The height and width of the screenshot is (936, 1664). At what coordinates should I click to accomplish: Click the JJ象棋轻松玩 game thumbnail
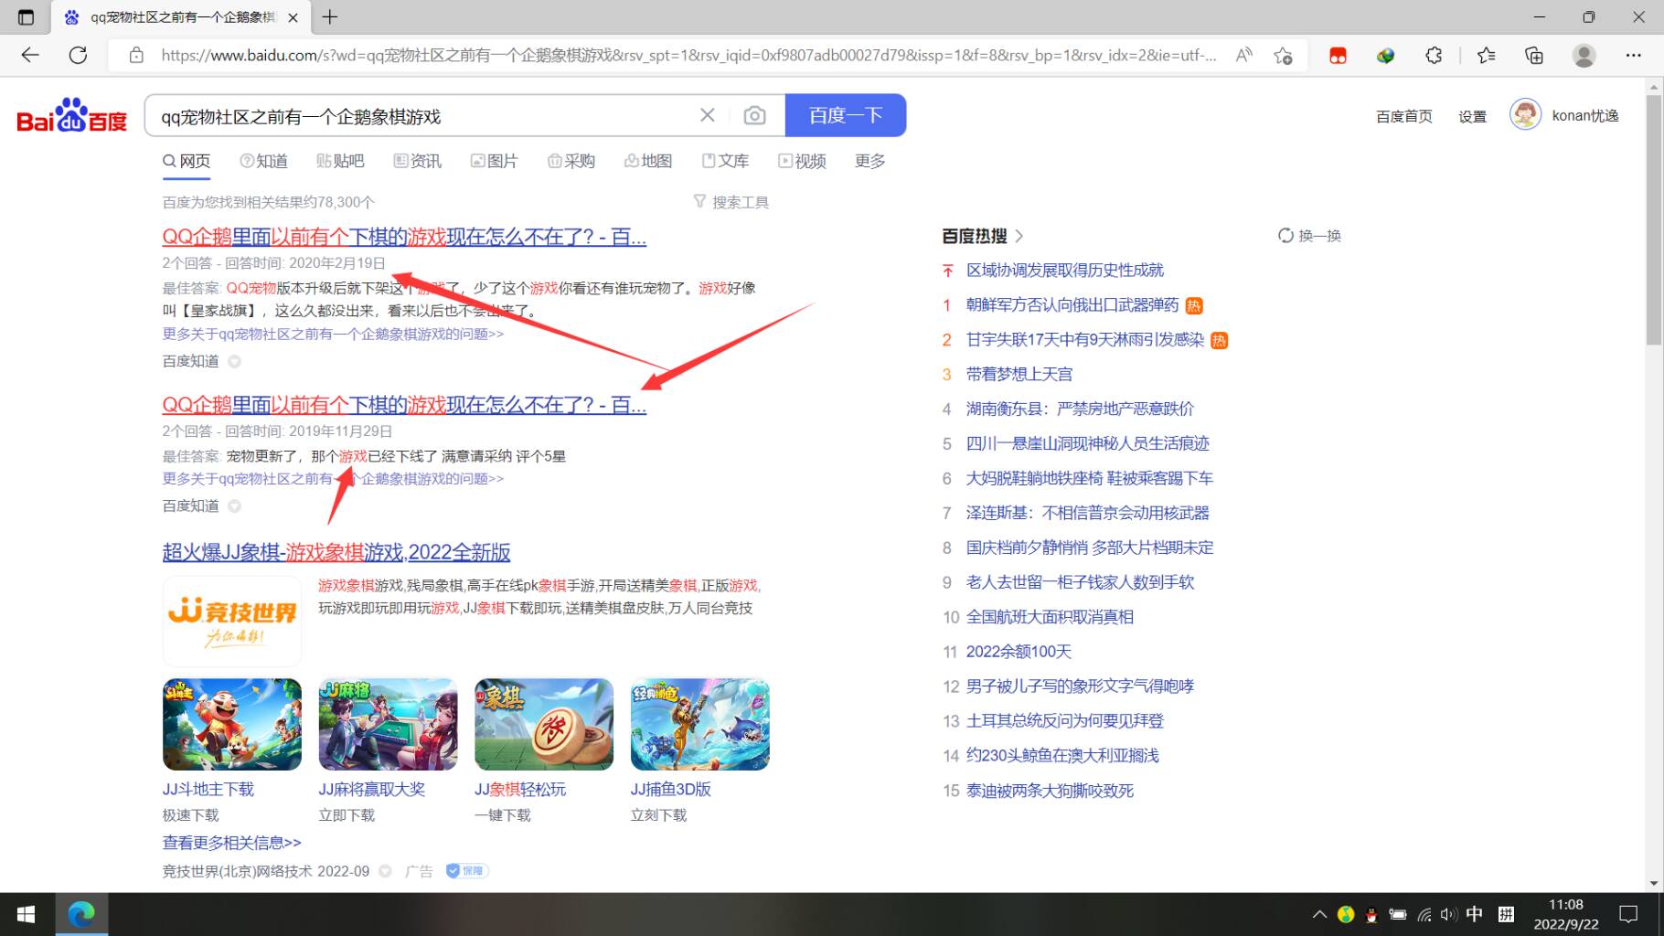pyautogui.click(x=544, y=724)
